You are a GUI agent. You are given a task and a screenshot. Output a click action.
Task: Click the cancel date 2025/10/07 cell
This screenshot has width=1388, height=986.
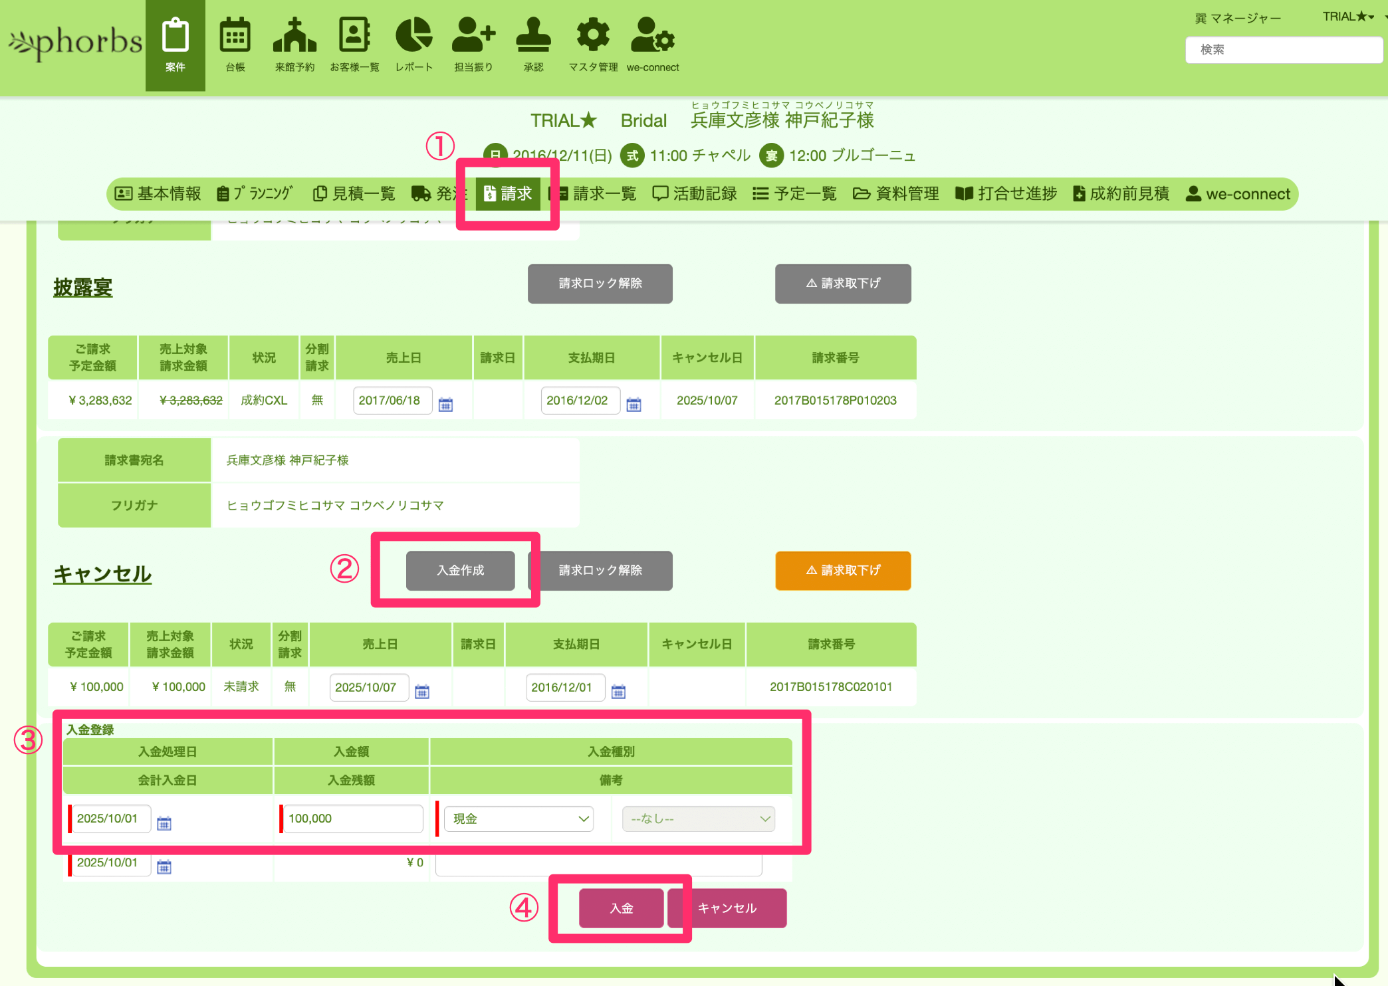coord(707,401)
